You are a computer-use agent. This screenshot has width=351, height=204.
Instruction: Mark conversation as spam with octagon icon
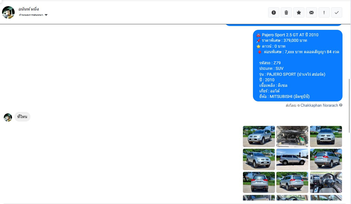tap(274, 13)
